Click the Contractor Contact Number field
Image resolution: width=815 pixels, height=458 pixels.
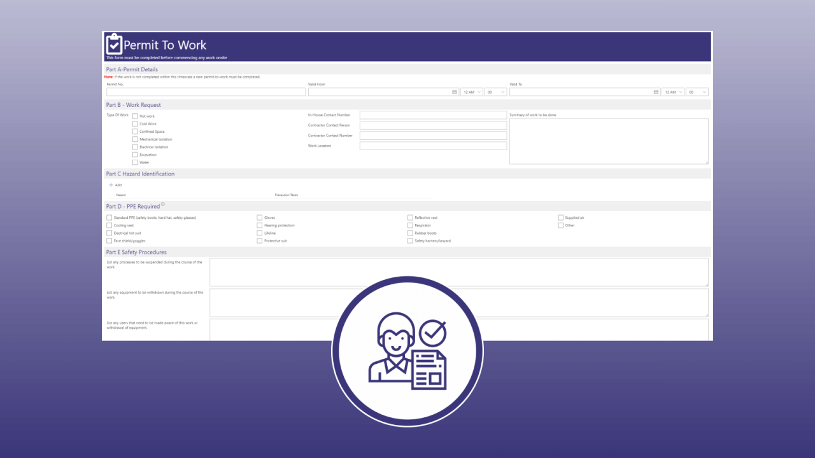click(434, 135)
